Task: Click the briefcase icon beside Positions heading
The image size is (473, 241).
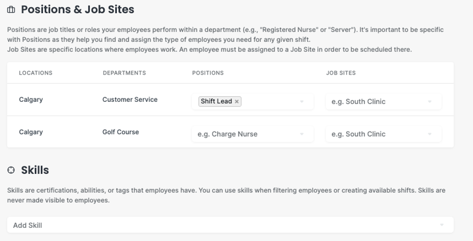Action: [11, 10]
